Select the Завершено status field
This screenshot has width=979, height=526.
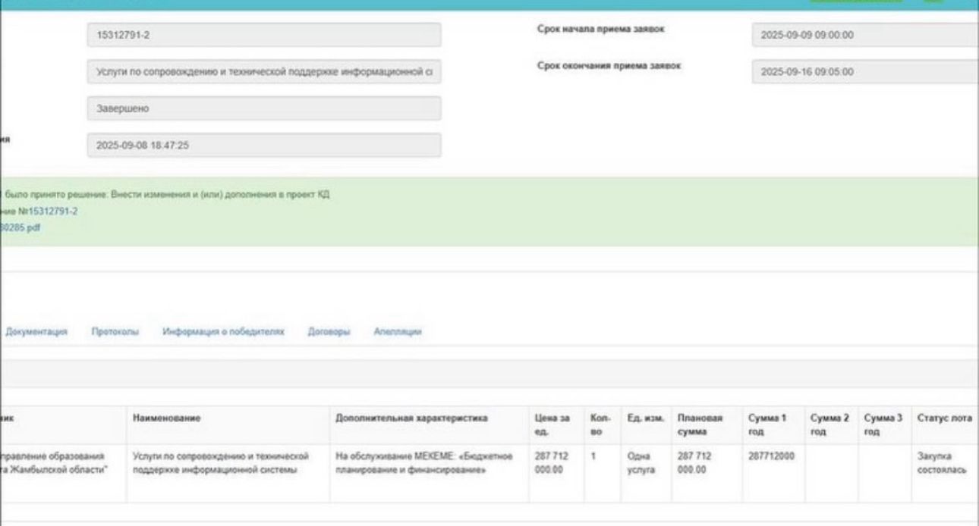point(263,108)
